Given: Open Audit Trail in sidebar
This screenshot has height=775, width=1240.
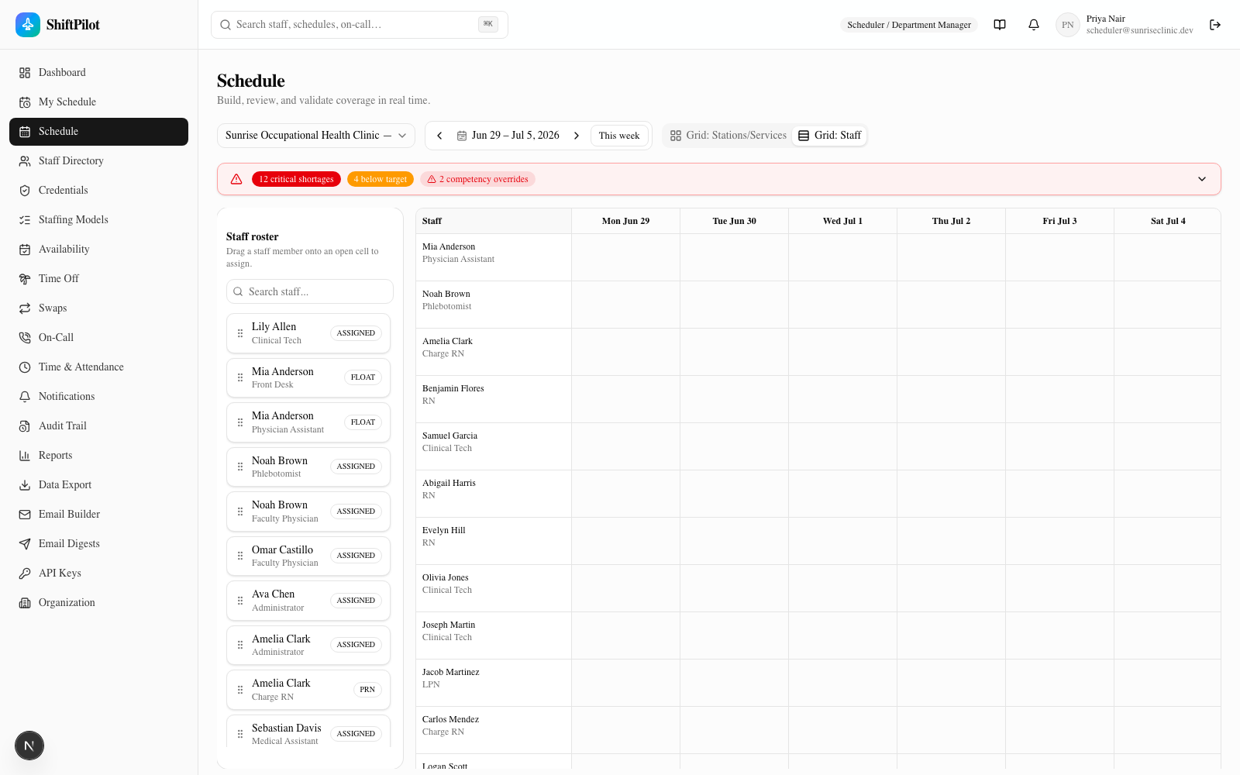Looking at the screenshot, I should (x=98, y=426).
